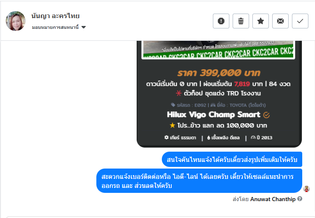Star this conversation for follow-up
This screenshot has height=218, width=315.
coord(261,21)
